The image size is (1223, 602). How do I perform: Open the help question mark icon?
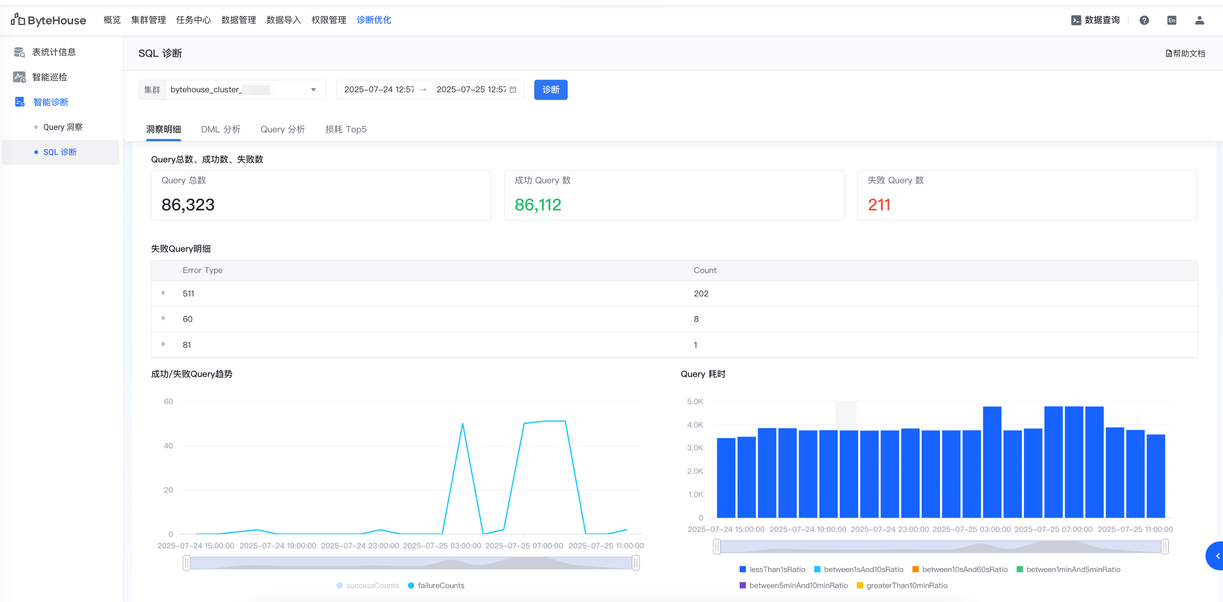[x=1144, y=20]
